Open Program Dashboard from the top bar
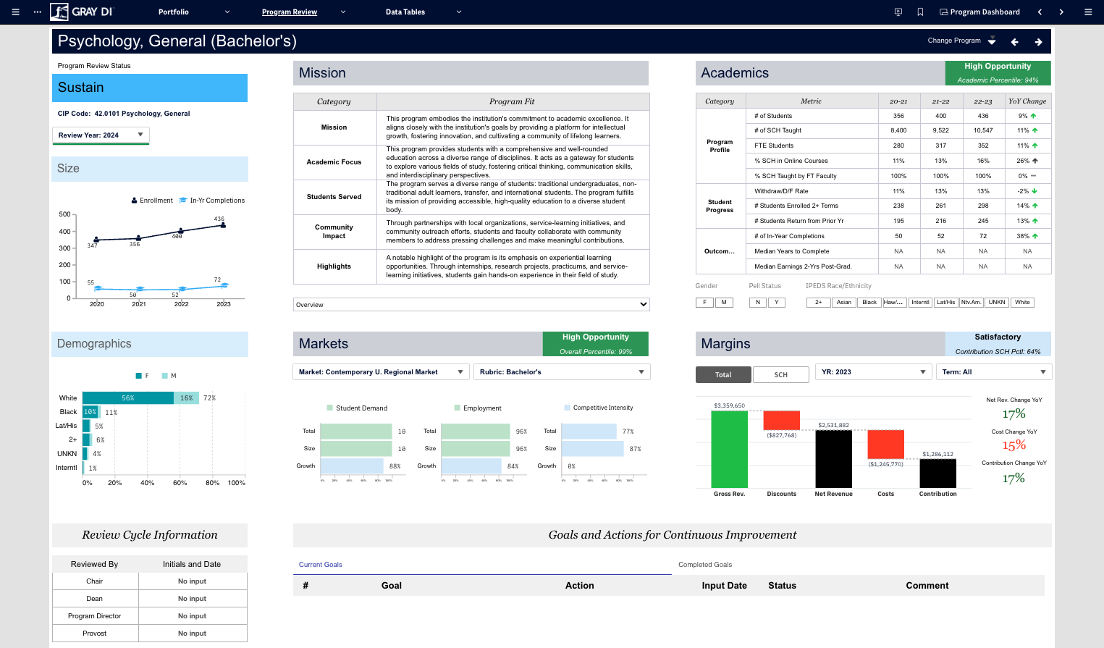The height and width of the screenshot is (648, 1104). point(979,12)
